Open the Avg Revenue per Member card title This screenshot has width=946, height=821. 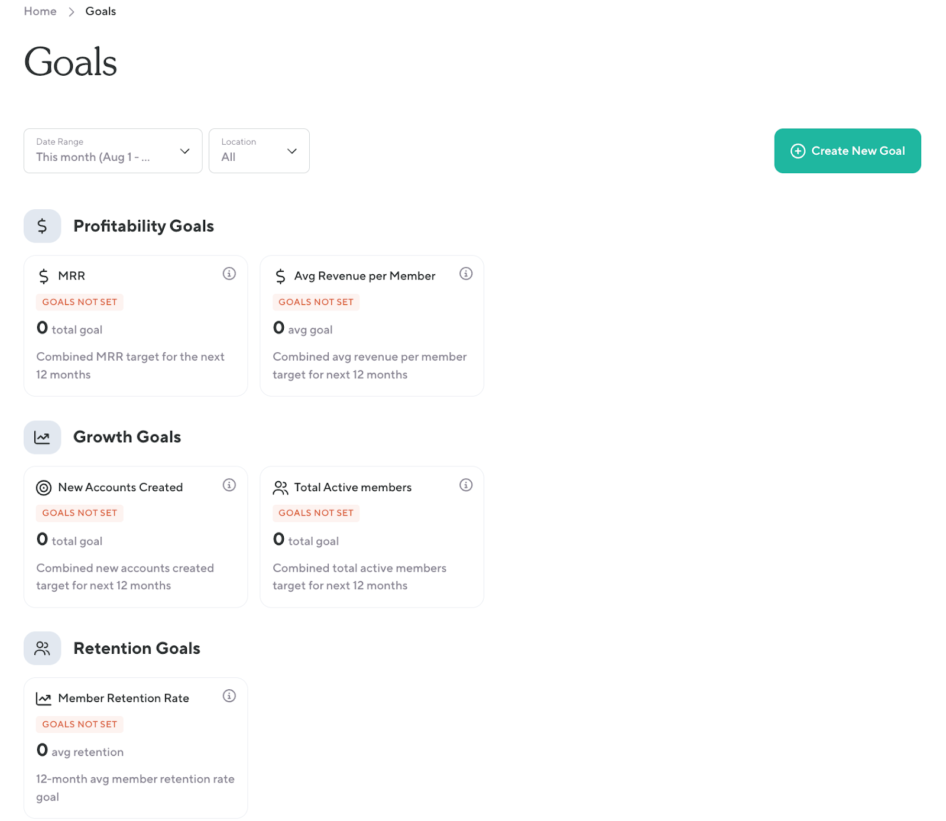click(364, 276)
